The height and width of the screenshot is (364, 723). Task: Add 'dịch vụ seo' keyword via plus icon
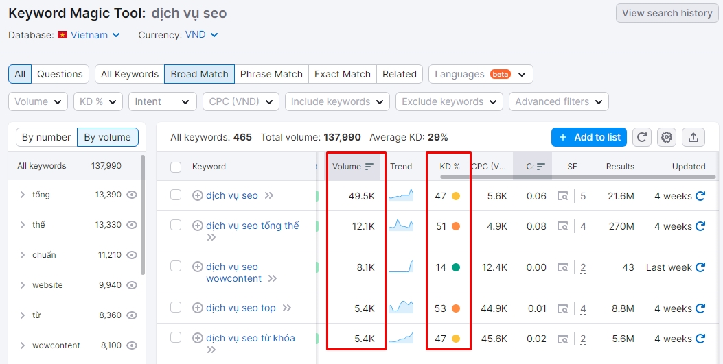(197, 195)
